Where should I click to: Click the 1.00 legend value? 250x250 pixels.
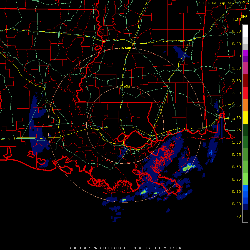(x=236, y=142)
